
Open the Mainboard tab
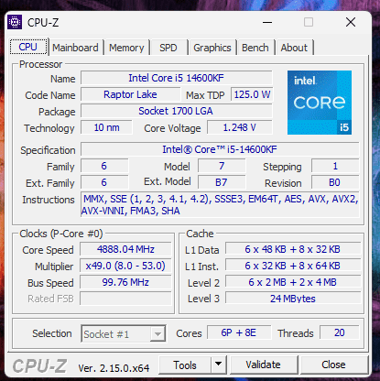point(75,48)
